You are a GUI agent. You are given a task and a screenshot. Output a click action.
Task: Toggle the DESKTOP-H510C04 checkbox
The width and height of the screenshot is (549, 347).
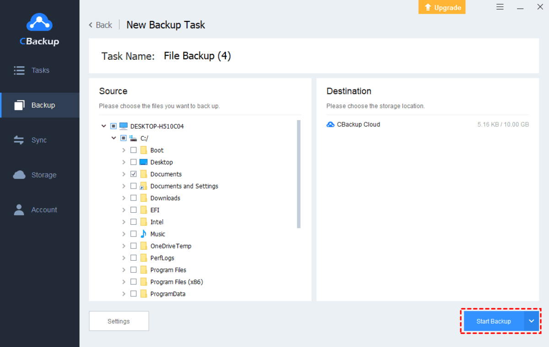coord(113,126)
